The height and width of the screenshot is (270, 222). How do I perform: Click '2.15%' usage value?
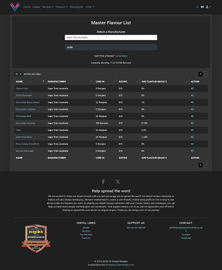144,123
